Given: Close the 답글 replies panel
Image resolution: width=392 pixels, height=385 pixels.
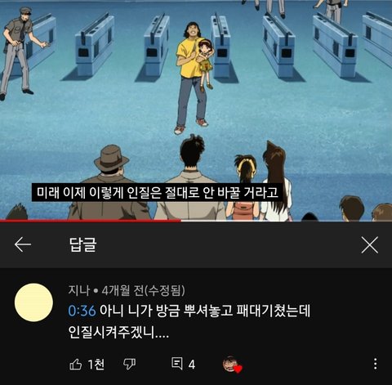Looking at the screenshot, I should [x=370, y=245].
